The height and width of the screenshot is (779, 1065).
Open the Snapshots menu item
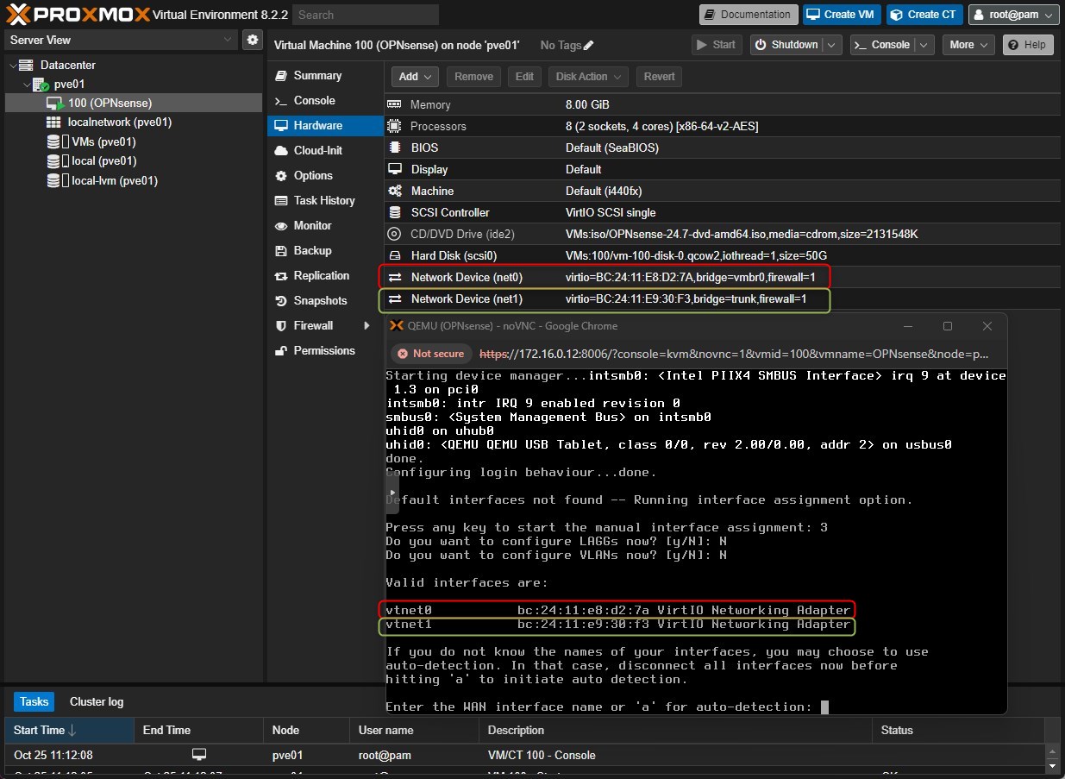point(320,300)
